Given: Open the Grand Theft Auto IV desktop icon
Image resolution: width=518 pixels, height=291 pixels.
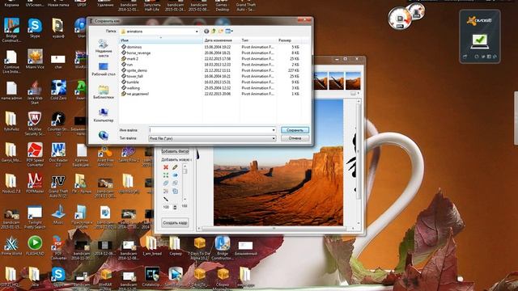Looking at the screenshot, I should pos(58,186).
